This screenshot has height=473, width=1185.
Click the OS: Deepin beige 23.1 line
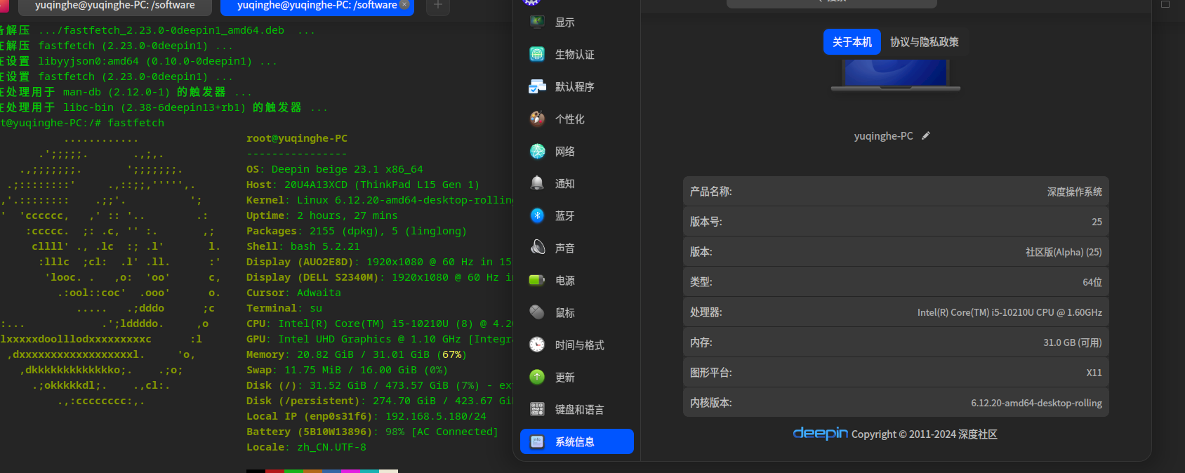[335, 169]
